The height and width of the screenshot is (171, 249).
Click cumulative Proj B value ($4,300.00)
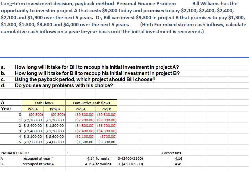tap(106, 131)
